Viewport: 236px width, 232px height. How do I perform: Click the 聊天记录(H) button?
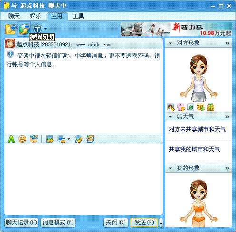point(21,222)
